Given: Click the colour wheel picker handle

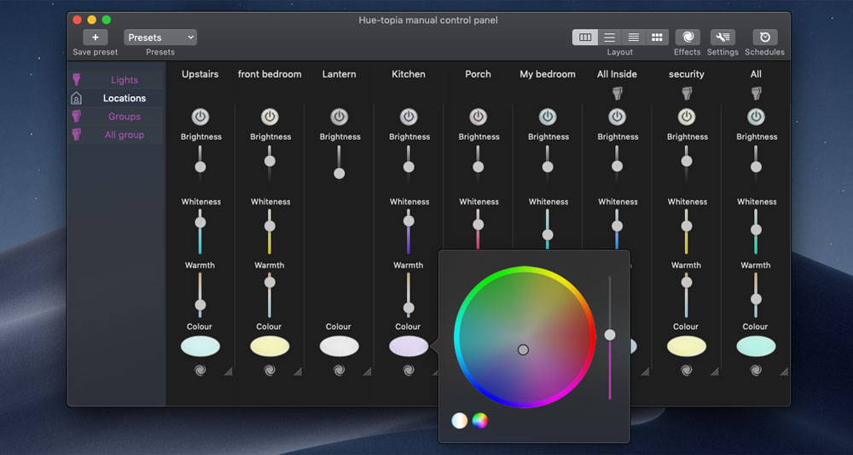Looking at the screenshot, I should coord(523,349).
